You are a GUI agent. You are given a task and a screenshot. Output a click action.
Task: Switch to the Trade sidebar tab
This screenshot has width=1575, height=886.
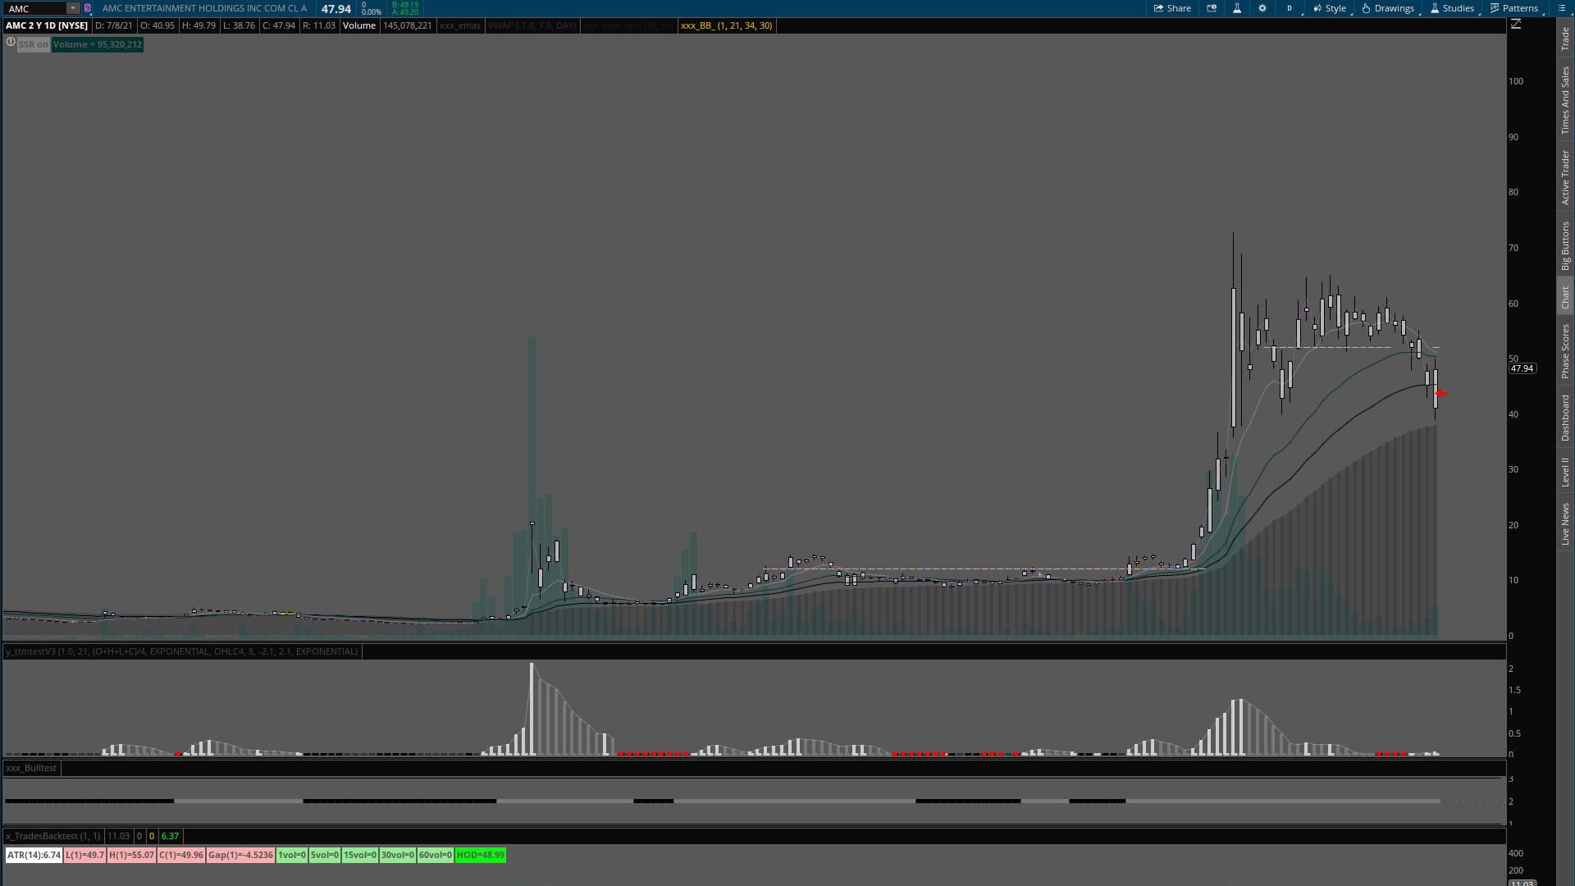[x=1565, y=39]
